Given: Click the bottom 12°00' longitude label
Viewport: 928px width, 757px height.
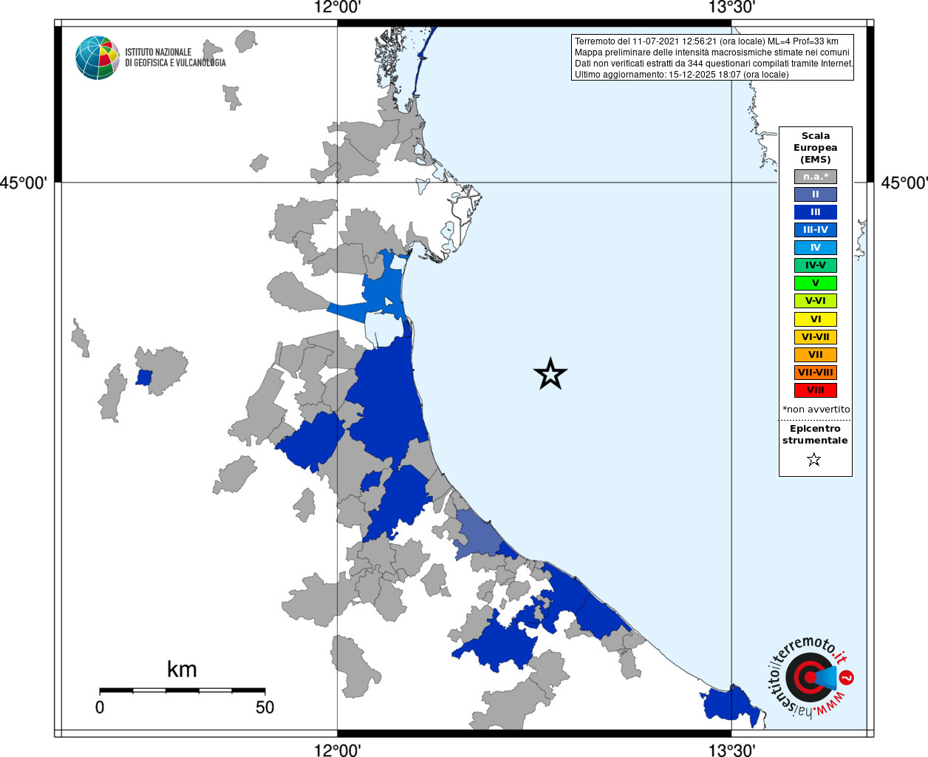Looking at the screenshot, I should tap(337, 750).
